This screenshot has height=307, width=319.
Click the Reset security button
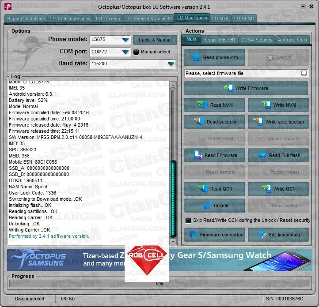[x=215, y=172]
